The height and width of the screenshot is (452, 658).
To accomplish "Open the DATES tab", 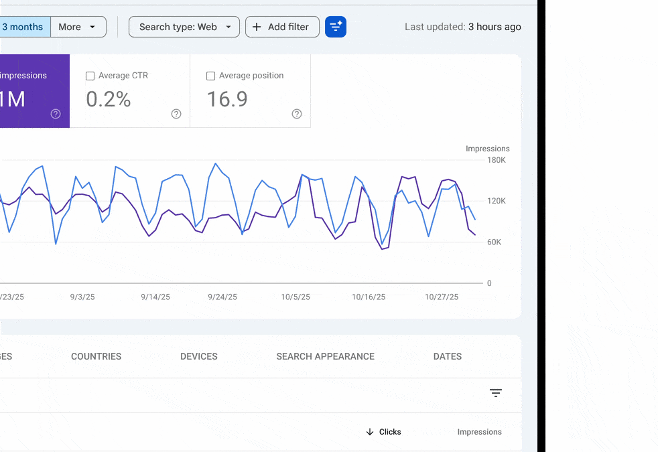I will pos(447,356).
